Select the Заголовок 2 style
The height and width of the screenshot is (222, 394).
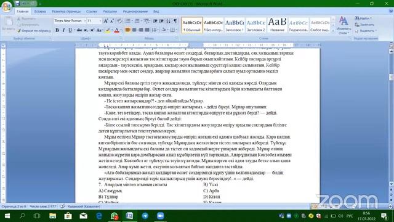pos(256,25)
